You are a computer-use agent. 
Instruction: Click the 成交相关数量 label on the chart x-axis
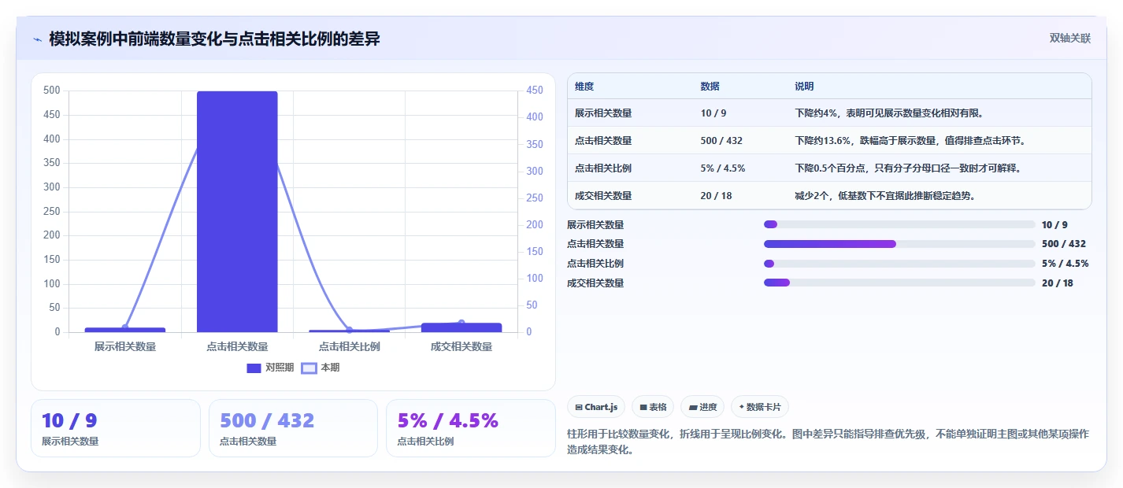461,346
